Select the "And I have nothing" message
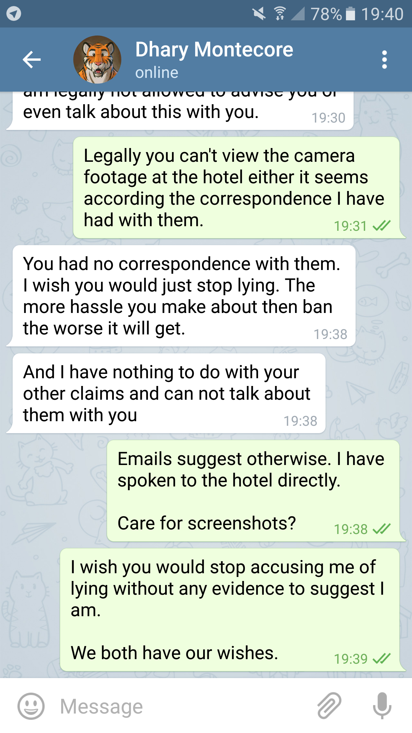Image resolution: width=412 pixels, height=733 pixels. (168, 393)
